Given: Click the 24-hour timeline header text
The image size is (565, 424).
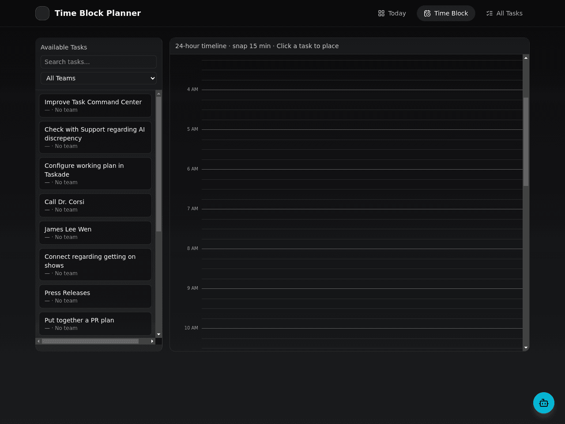Looking at the screenshot, I should 257,46.
